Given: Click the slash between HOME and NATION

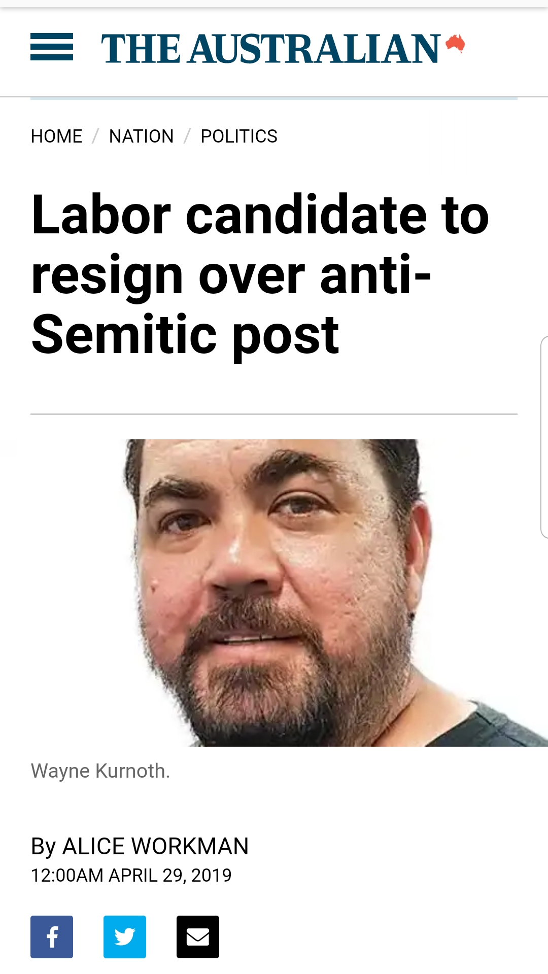Looking at the screenshot, I should click(95, 136).
